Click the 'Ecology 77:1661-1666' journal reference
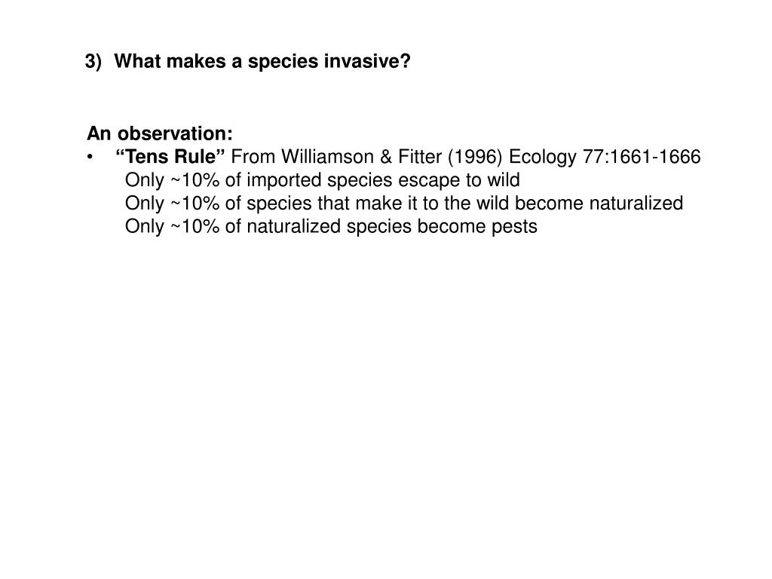The width and height of the screenshot is (772, 579). (605, 157)
